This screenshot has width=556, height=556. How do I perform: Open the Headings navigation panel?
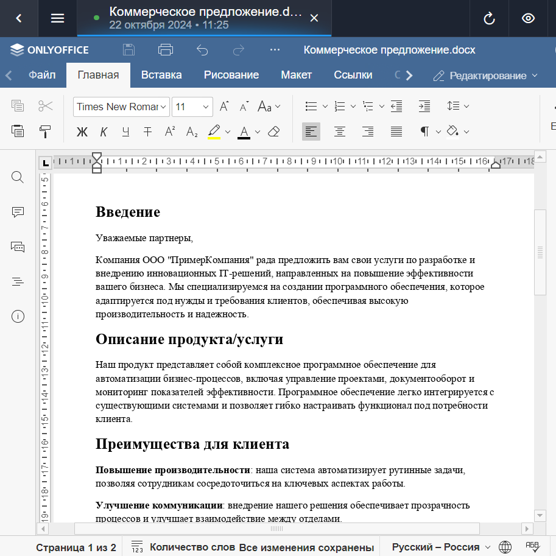(x=18, y=281)
